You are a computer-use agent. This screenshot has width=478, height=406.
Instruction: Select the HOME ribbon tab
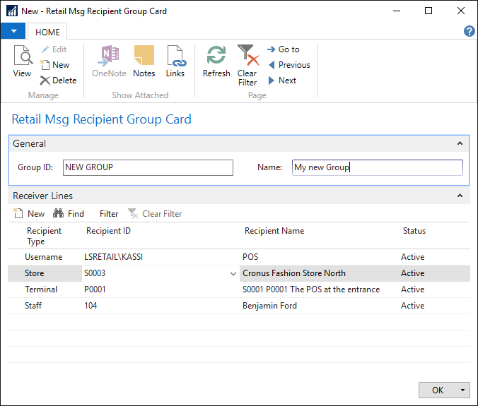point(47,32)
